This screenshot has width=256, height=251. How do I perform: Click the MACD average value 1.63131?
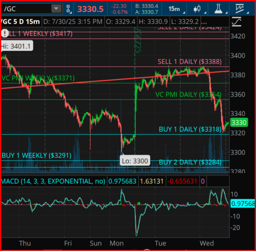click(x=152, y=181)
